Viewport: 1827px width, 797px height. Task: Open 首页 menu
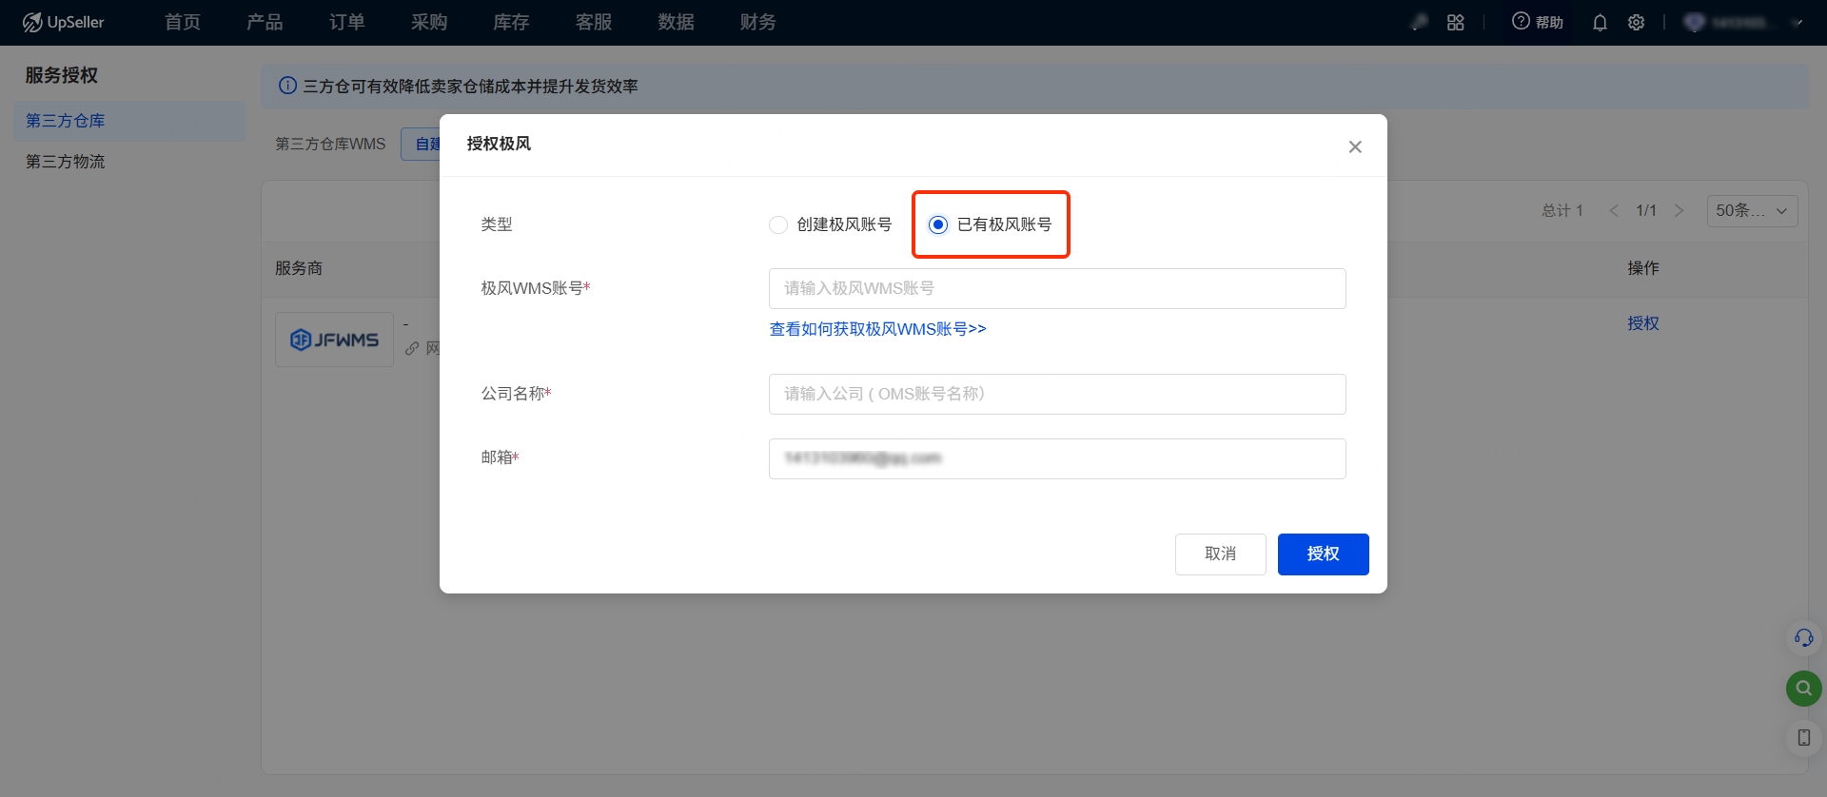coord(183,22)
